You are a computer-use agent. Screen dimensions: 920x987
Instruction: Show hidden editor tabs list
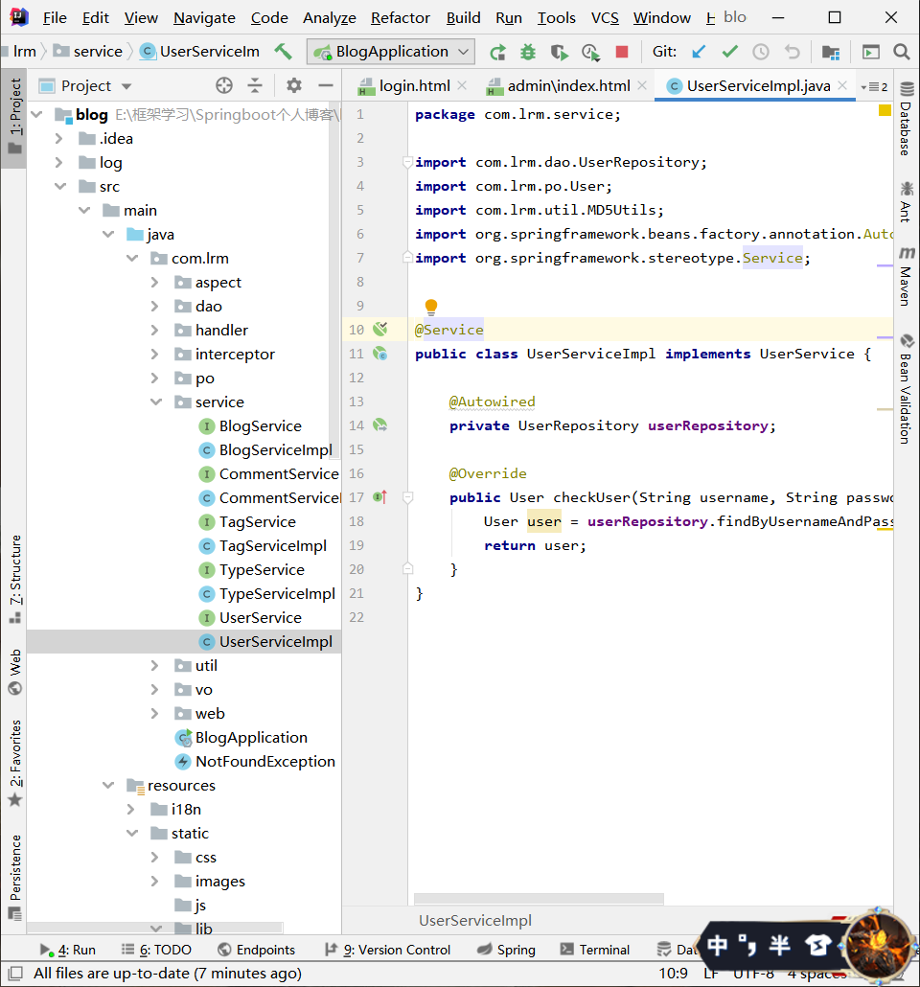pyautogui.click(x=875, y=86)
